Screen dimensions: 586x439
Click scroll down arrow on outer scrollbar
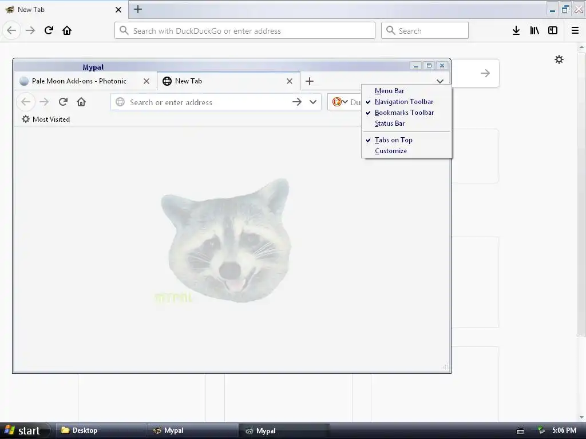tap(581, 417)
